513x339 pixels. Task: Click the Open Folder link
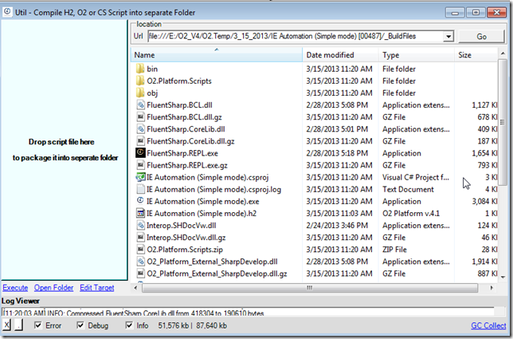coord(53,288)
